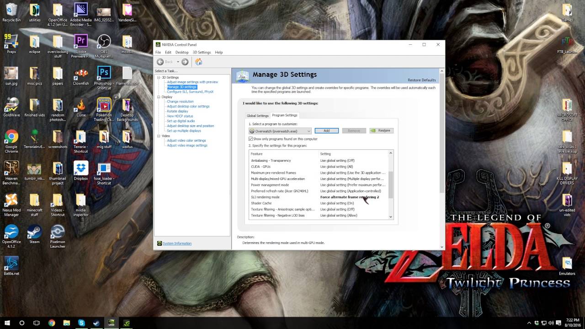The image size is (585, 329).
Task: Select Set up multiple displays
Action: pos(184,131)
